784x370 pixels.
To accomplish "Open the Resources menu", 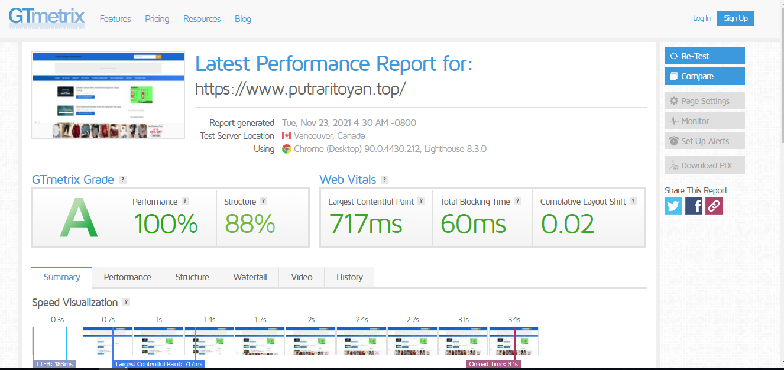I will (x=202, y=19).
